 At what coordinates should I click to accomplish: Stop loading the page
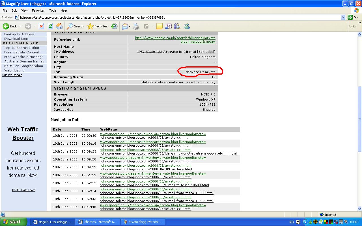[x=41, y=26]
